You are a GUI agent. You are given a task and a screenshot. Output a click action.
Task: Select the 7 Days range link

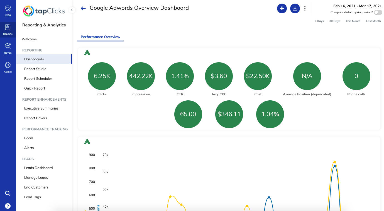click(x=319, y=21)
